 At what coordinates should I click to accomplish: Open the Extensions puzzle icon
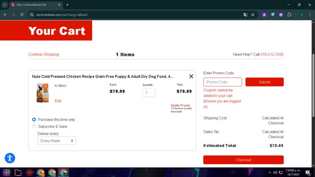pyautogui.click(x=289, y=15)
